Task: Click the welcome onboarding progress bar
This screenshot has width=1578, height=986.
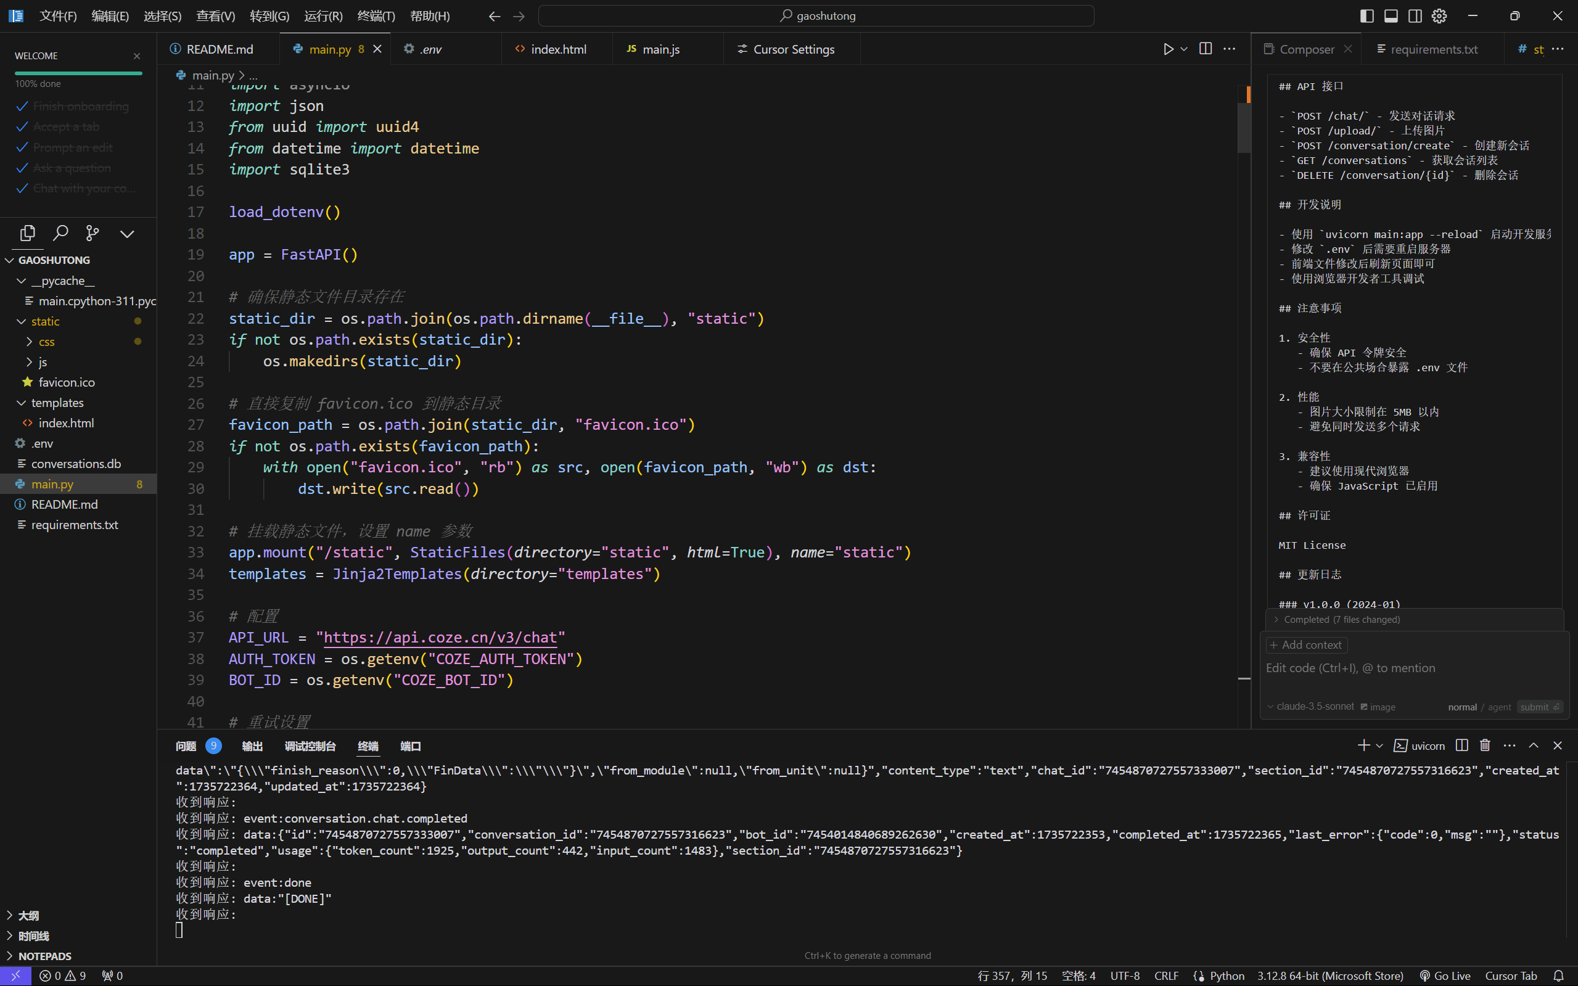Action: pos(78,73)
